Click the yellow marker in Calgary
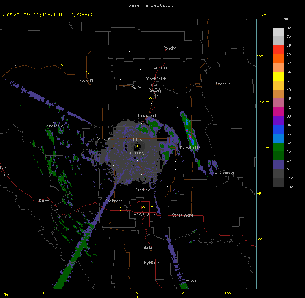 (x=143, y=208)
